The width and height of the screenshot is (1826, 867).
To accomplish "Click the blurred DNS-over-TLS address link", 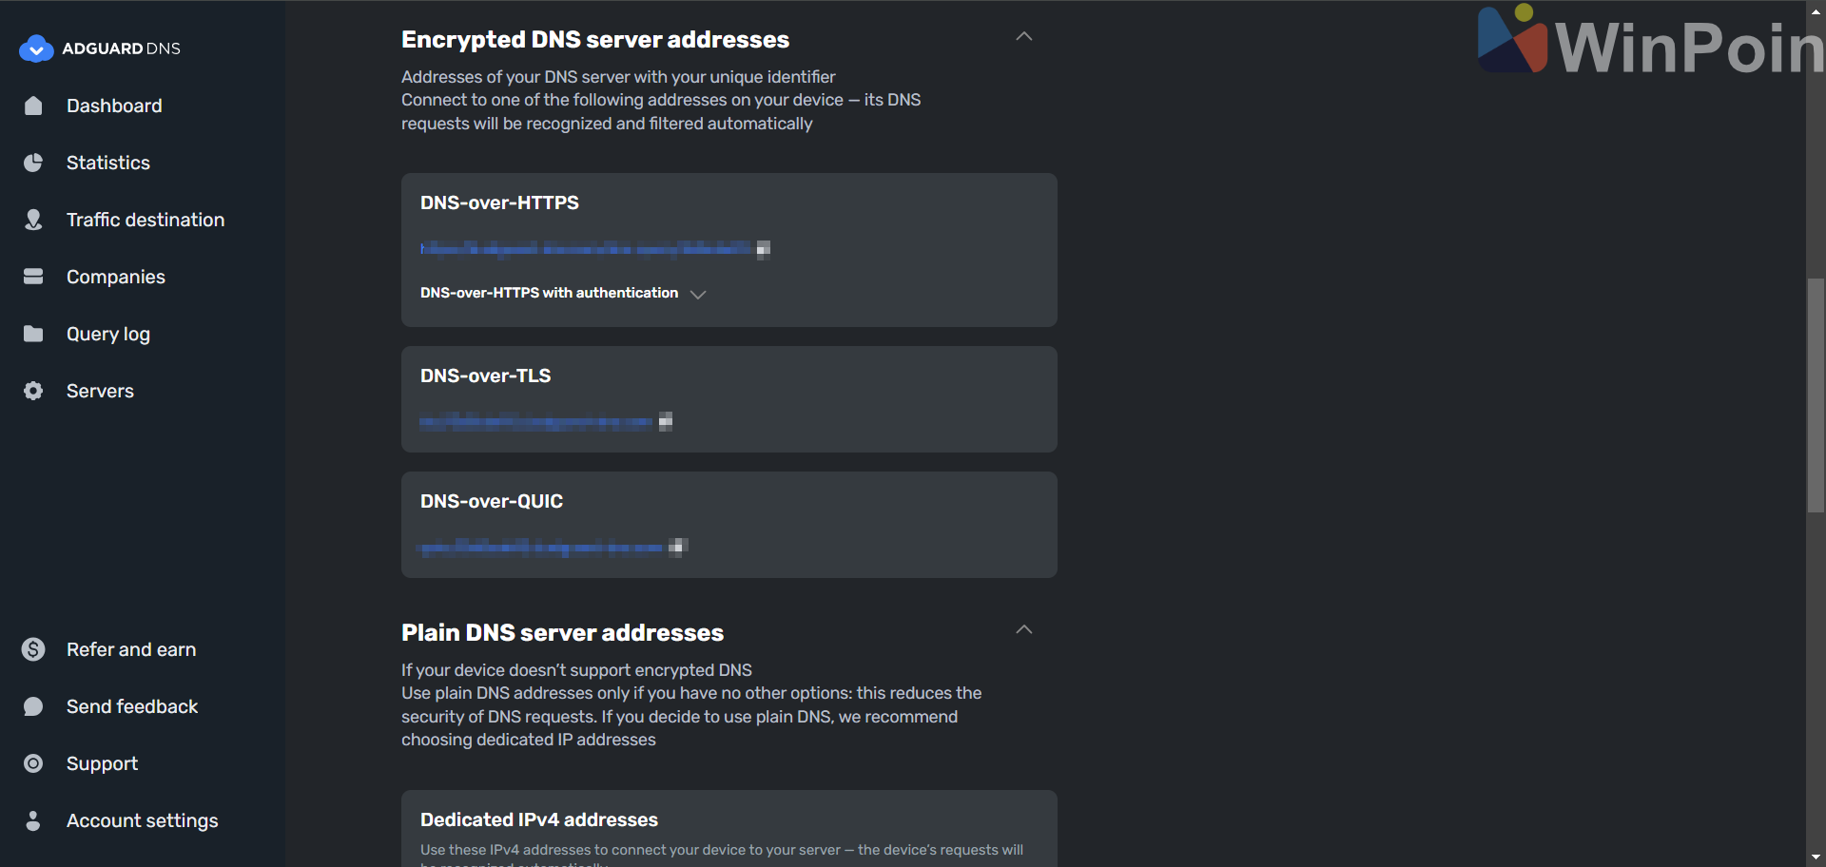I will point(537,421).
